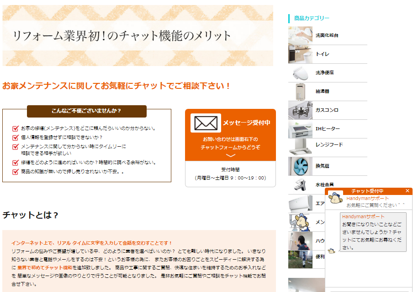
Task: Click the 水栓金具 faucet icon
Action: point(299,185)
